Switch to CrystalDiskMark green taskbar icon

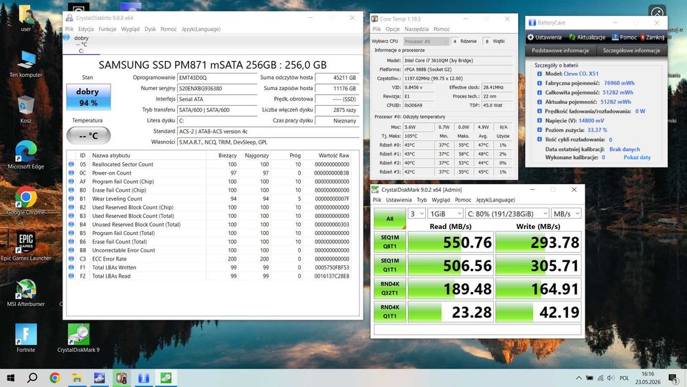tap(166, 378)
